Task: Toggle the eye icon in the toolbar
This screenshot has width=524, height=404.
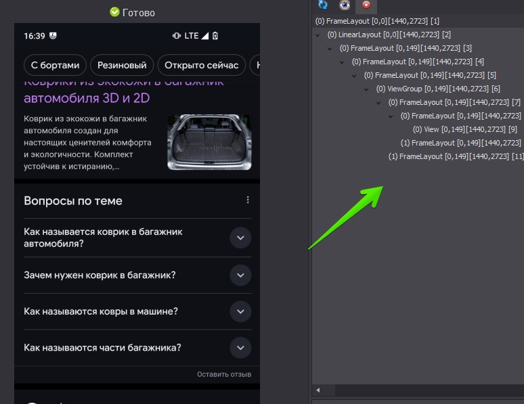Action: (x=344, y=5)
